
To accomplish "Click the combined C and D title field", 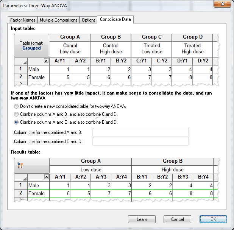I will click(x=140, y=141).
